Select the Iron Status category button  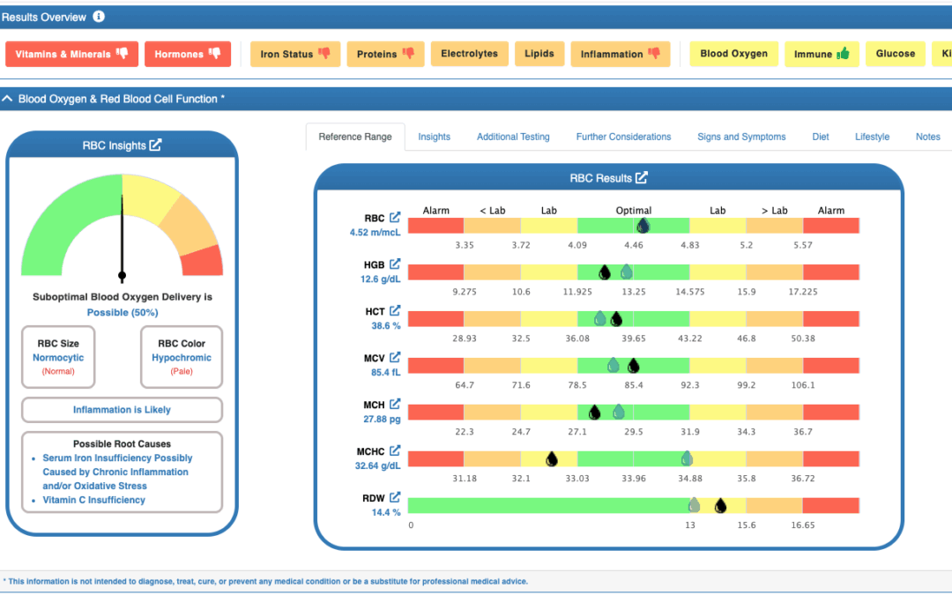point(295,54)
